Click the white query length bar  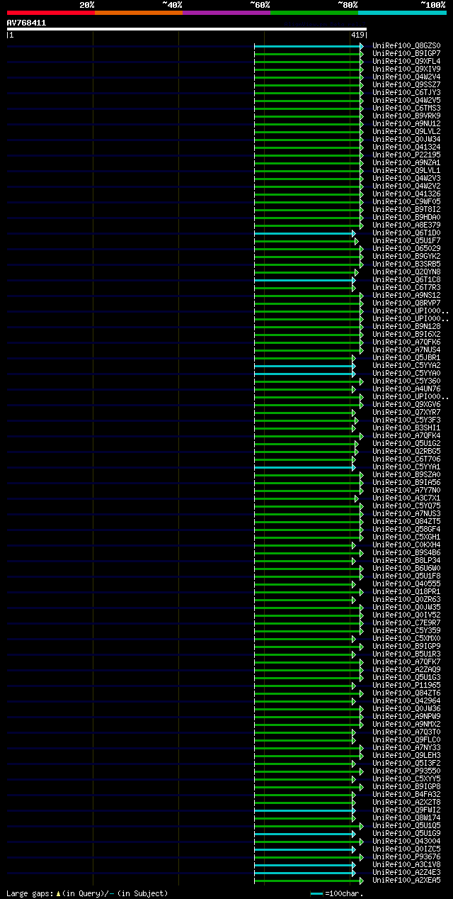pyautogui.click(x=187, y=29)
